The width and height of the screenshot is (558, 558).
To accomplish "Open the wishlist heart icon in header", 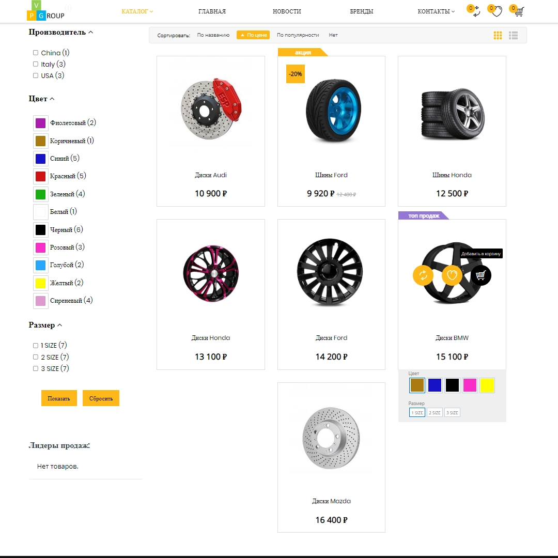I will click(496, 11).
